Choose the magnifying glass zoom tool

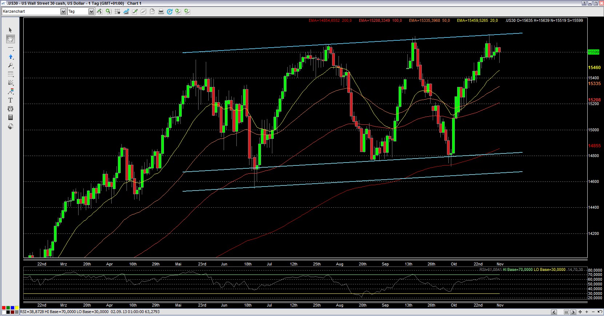10,65
